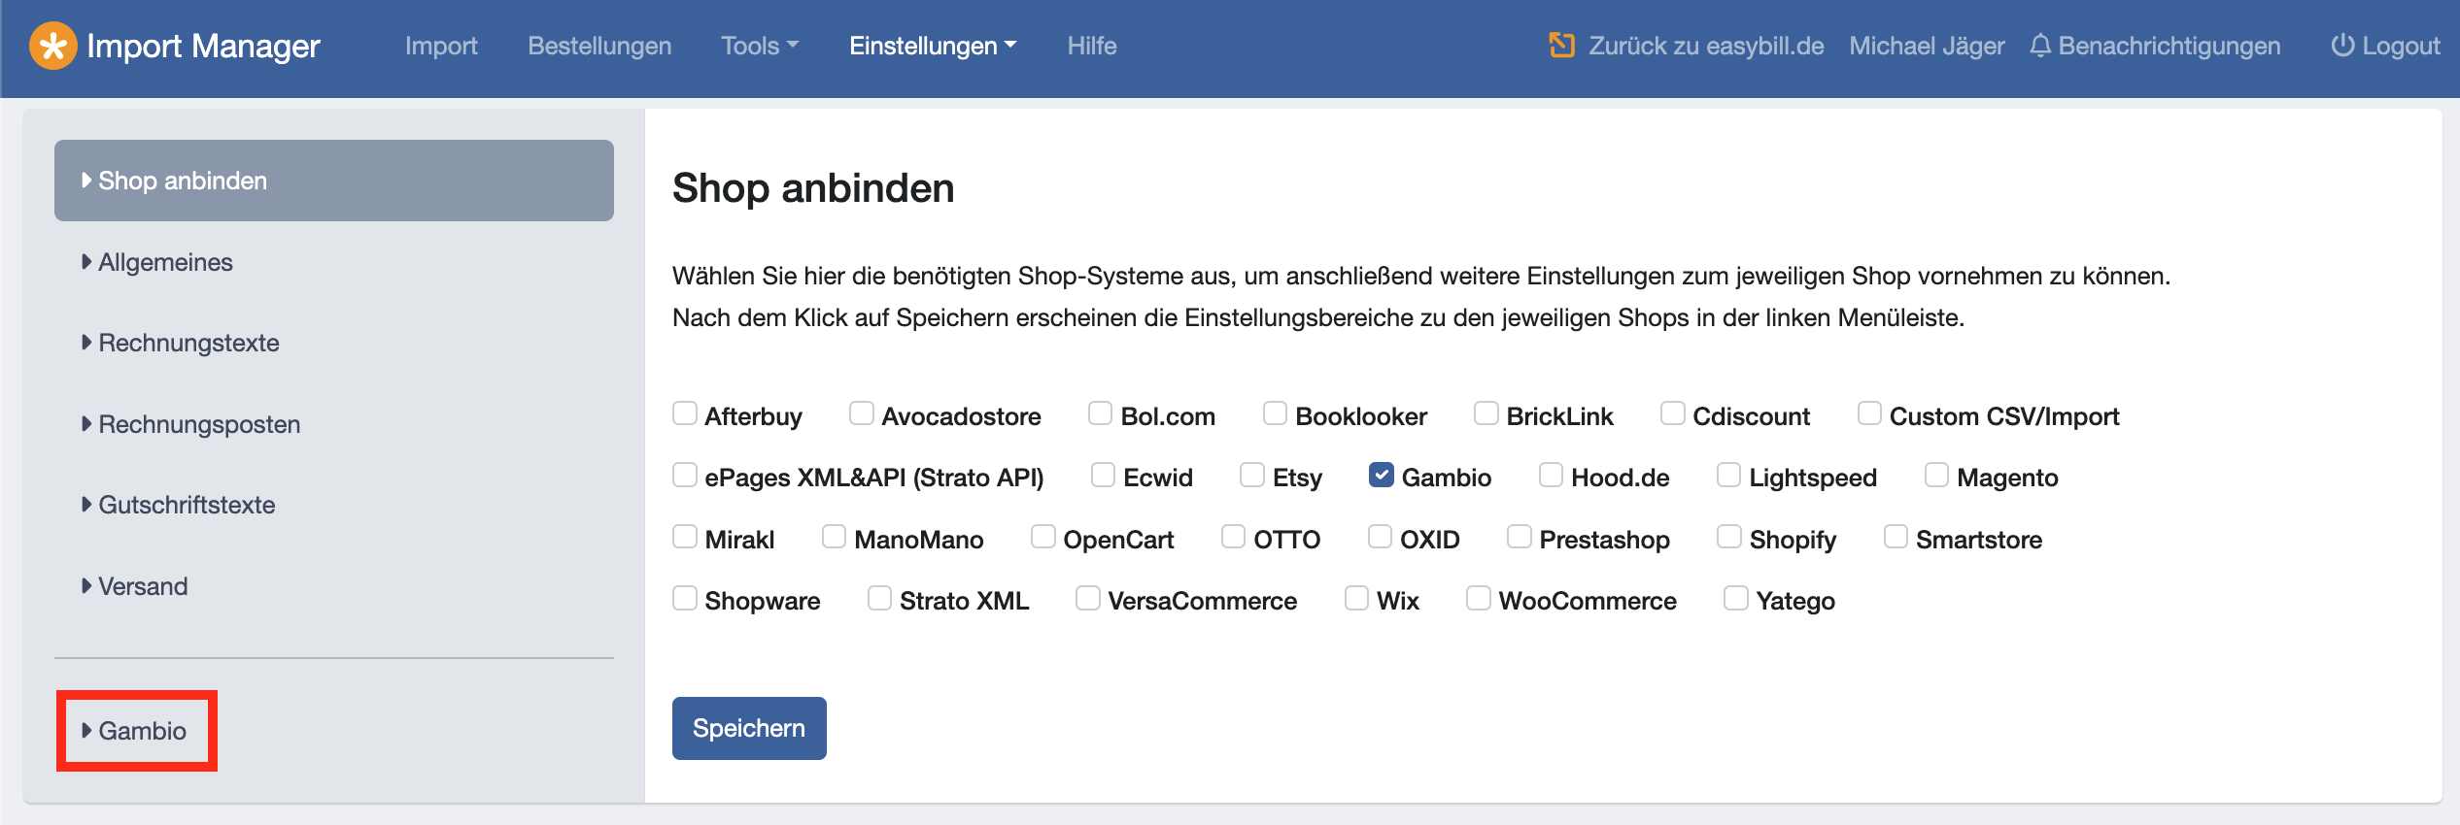Open Rechnungstexte in the sidebar
This screenshot has width=2460, height=825.
click(334, 343)
